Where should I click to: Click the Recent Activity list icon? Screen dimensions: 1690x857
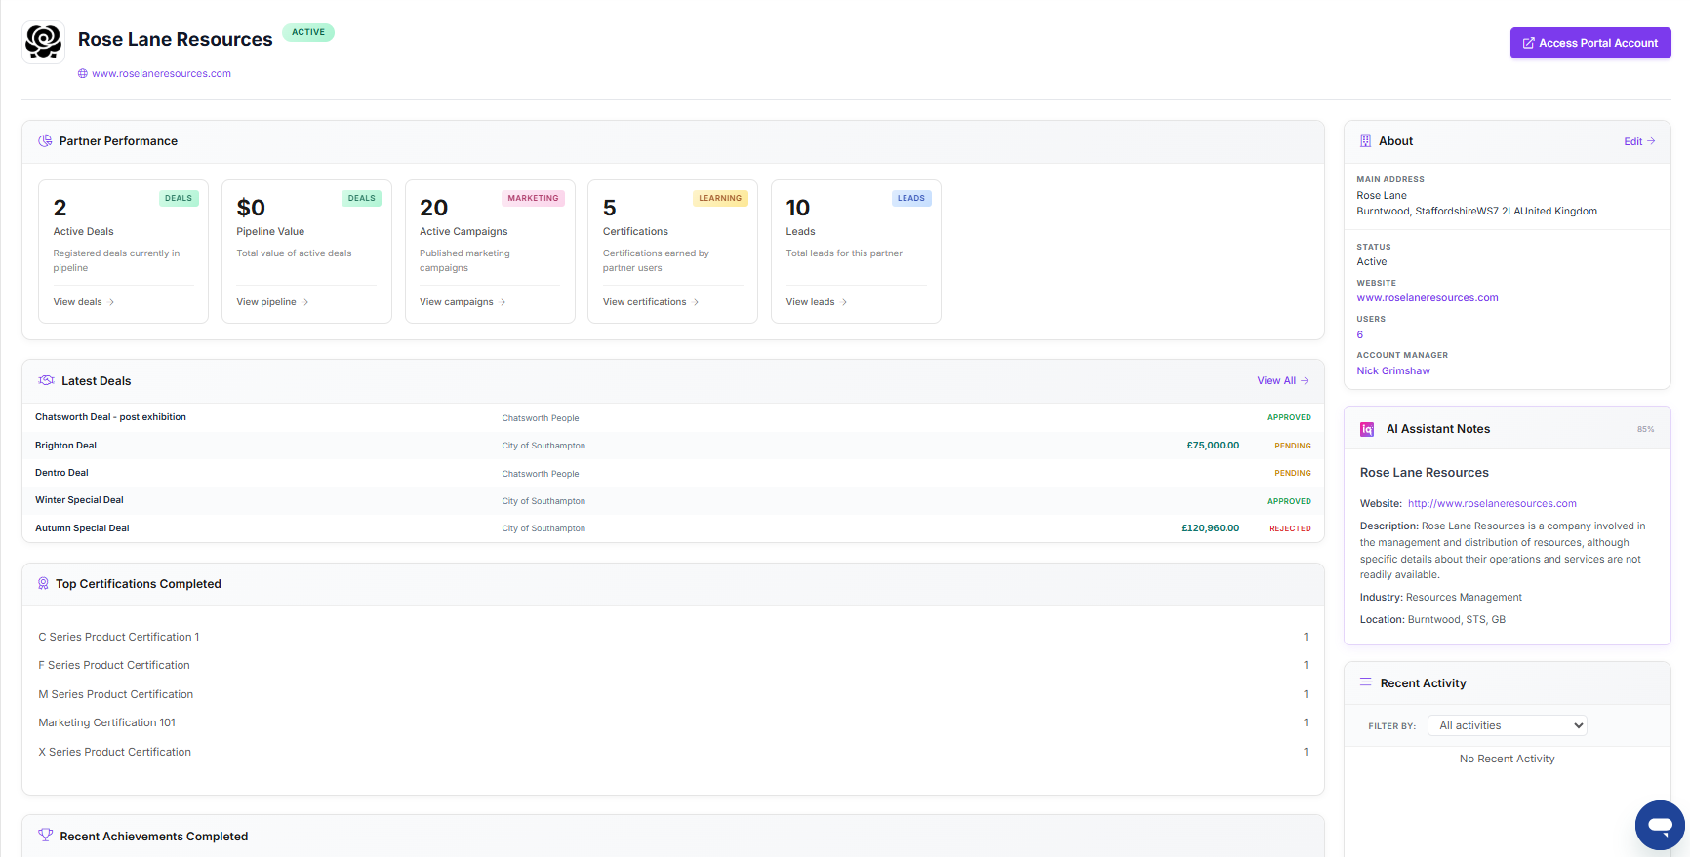tap(1366, 682)
